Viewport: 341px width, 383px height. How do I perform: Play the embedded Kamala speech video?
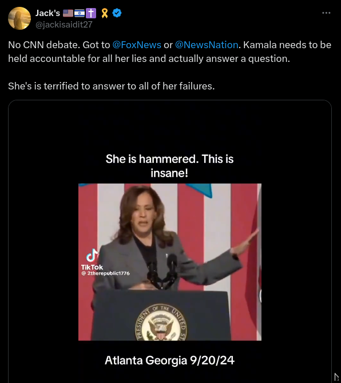170,262
